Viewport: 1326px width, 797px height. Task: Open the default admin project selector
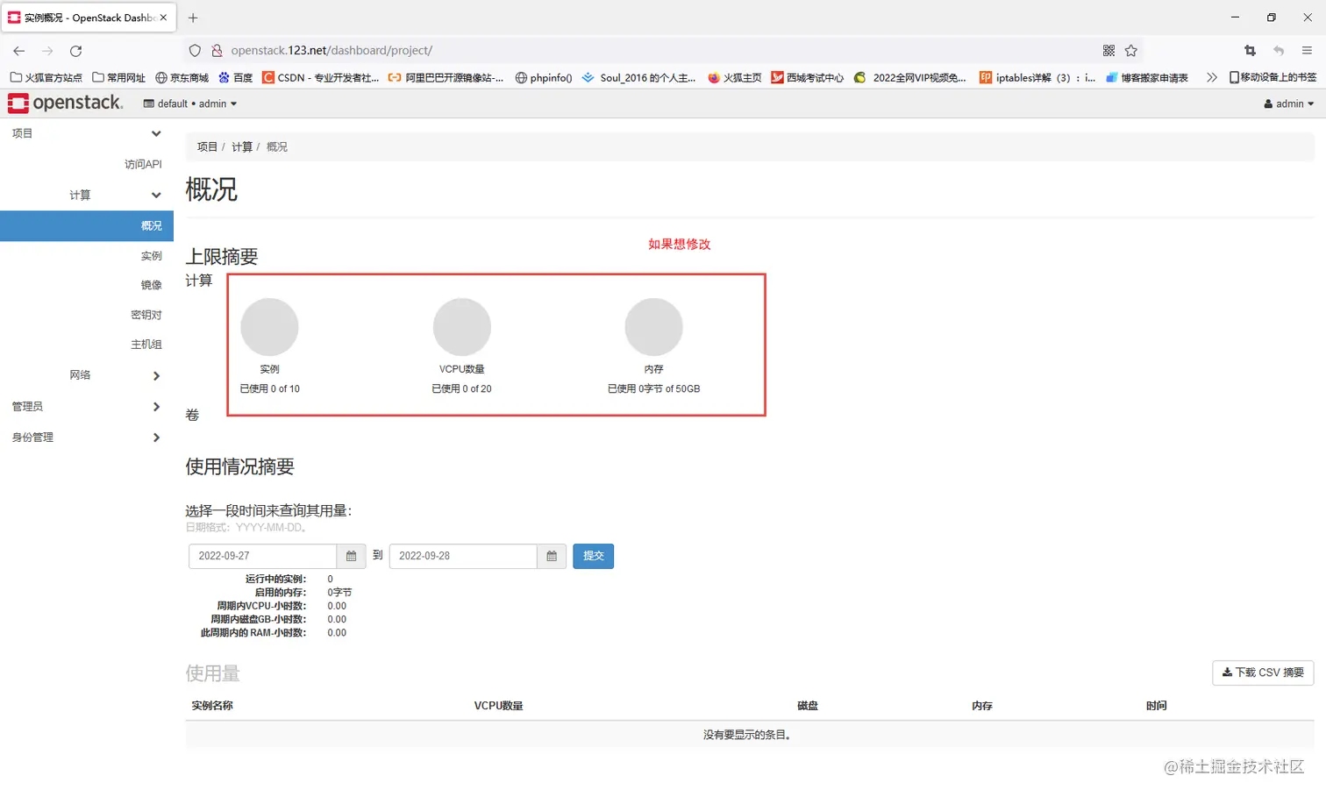point(189,103)
